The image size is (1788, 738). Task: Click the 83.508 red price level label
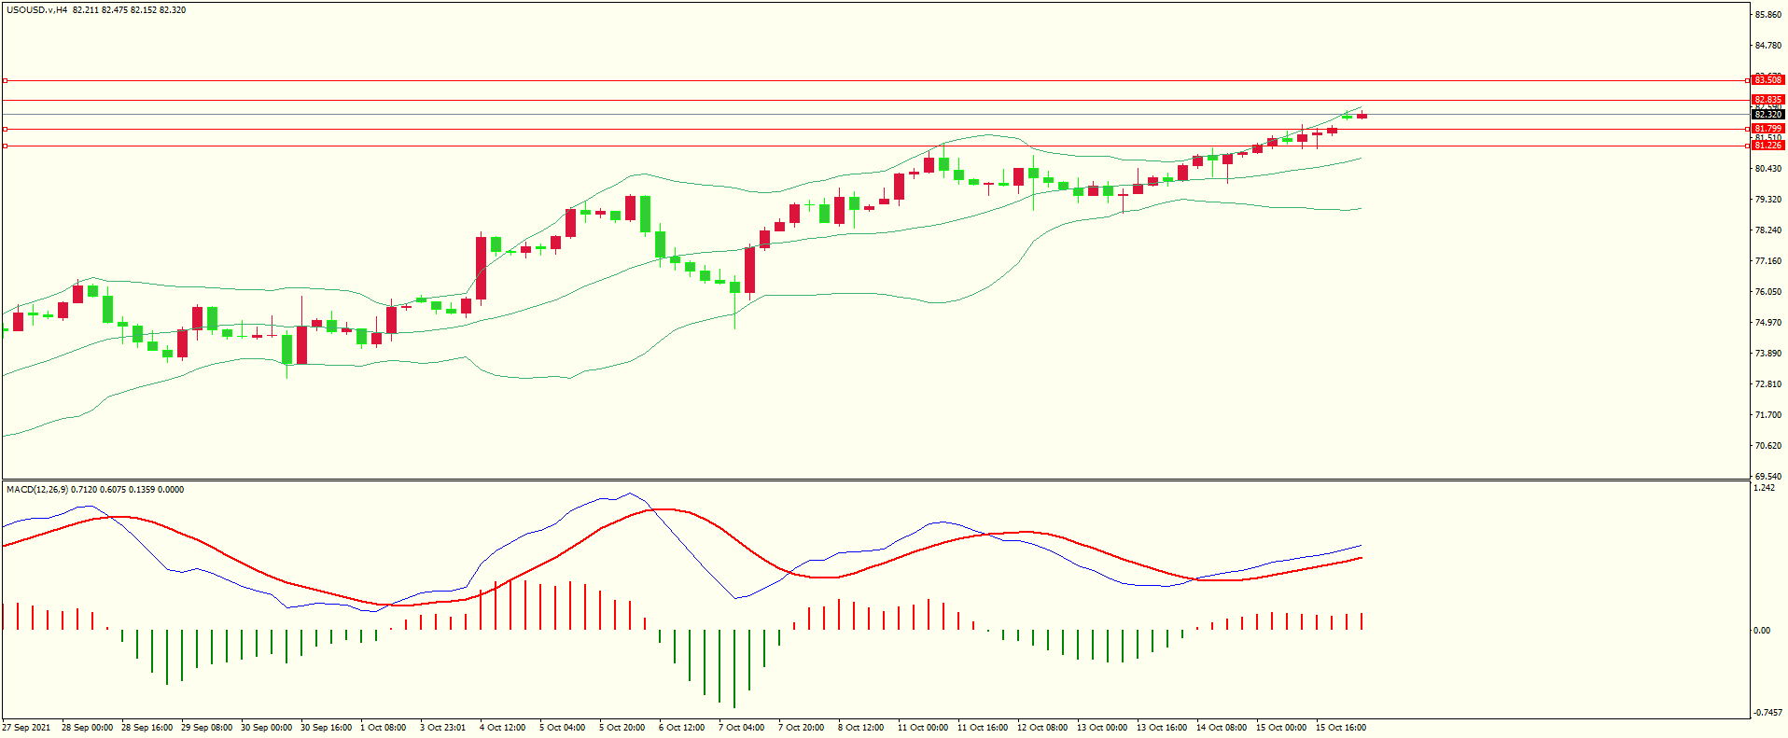click(x=1767, y=80)
